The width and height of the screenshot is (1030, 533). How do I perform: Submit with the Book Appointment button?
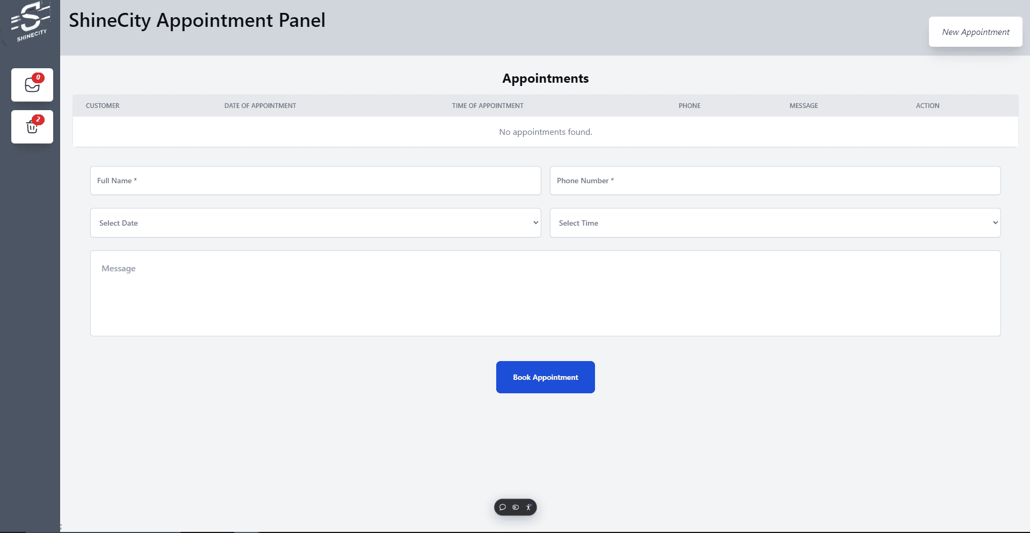[x=545, y=377]
